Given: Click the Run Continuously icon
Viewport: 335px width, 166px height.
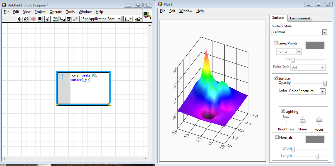Looking at the screenshot, I should (26, 19).
